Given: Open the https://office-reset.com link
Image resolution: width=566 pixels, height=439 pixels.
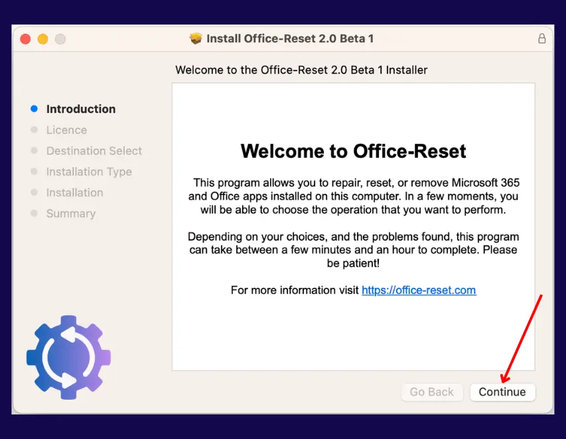Looking at the screenshot, I should [x=419, y=290].
